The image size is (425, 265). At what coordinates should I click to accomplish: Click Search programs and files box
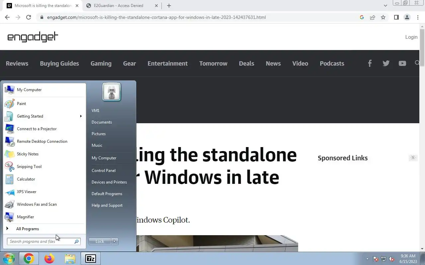pyautogui.click(x=43, y=241)
